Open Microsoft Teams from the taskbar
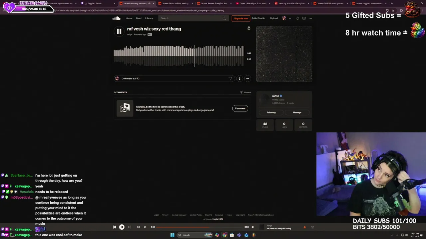 click(x=239, y=235)
